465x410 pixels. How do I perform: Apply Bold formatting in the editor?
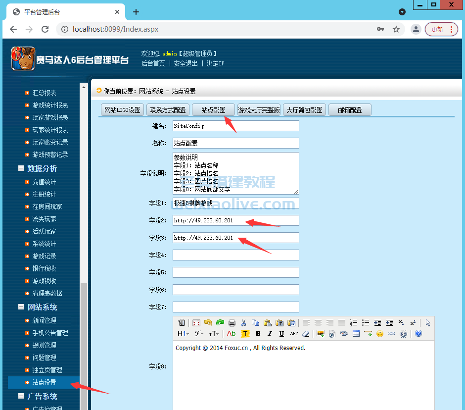click(x=258, y=334)
